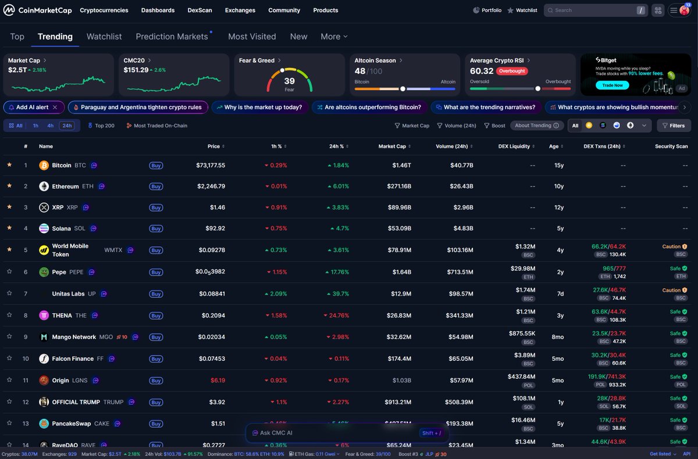The width and height of the screenshot is (698, 459).
Task: Open the apps grid icon beside search
Action: pos(658,10)
